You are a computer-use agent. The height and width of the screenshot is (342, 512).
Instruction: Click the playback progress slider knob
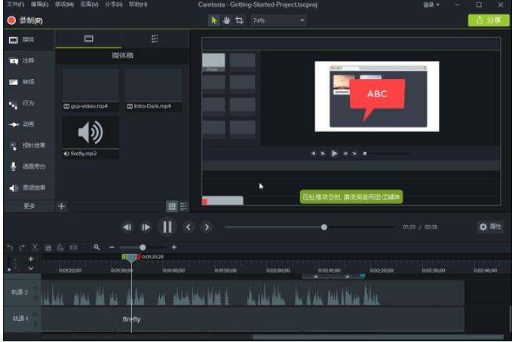(x=324, y=227)
